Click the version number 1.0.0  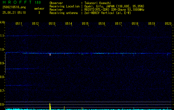point(38,2)
